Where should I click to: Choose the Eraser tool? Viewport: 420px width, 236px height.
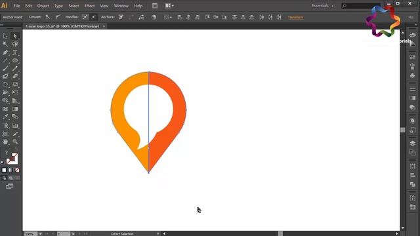point(15,77)
